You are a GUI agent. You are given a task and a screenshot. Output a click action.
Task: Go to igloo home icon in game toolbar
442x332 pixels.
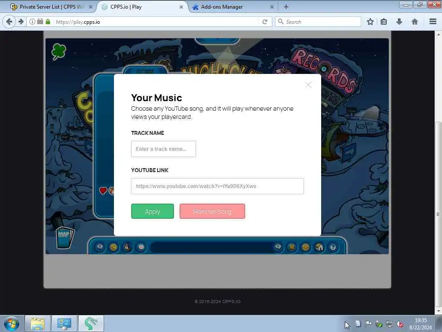319,247
